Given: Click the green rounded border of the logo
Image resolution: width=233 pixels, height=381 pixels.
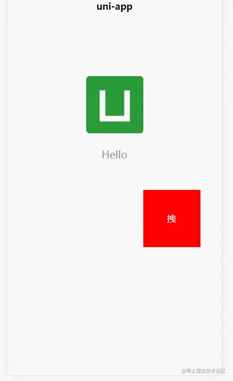Looking at the screenshot, I should (x=115, y=80).
